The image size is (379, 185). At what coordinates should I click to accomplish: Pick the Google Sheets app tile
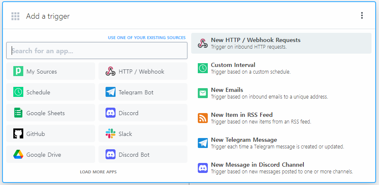click(x=51, y=113)
